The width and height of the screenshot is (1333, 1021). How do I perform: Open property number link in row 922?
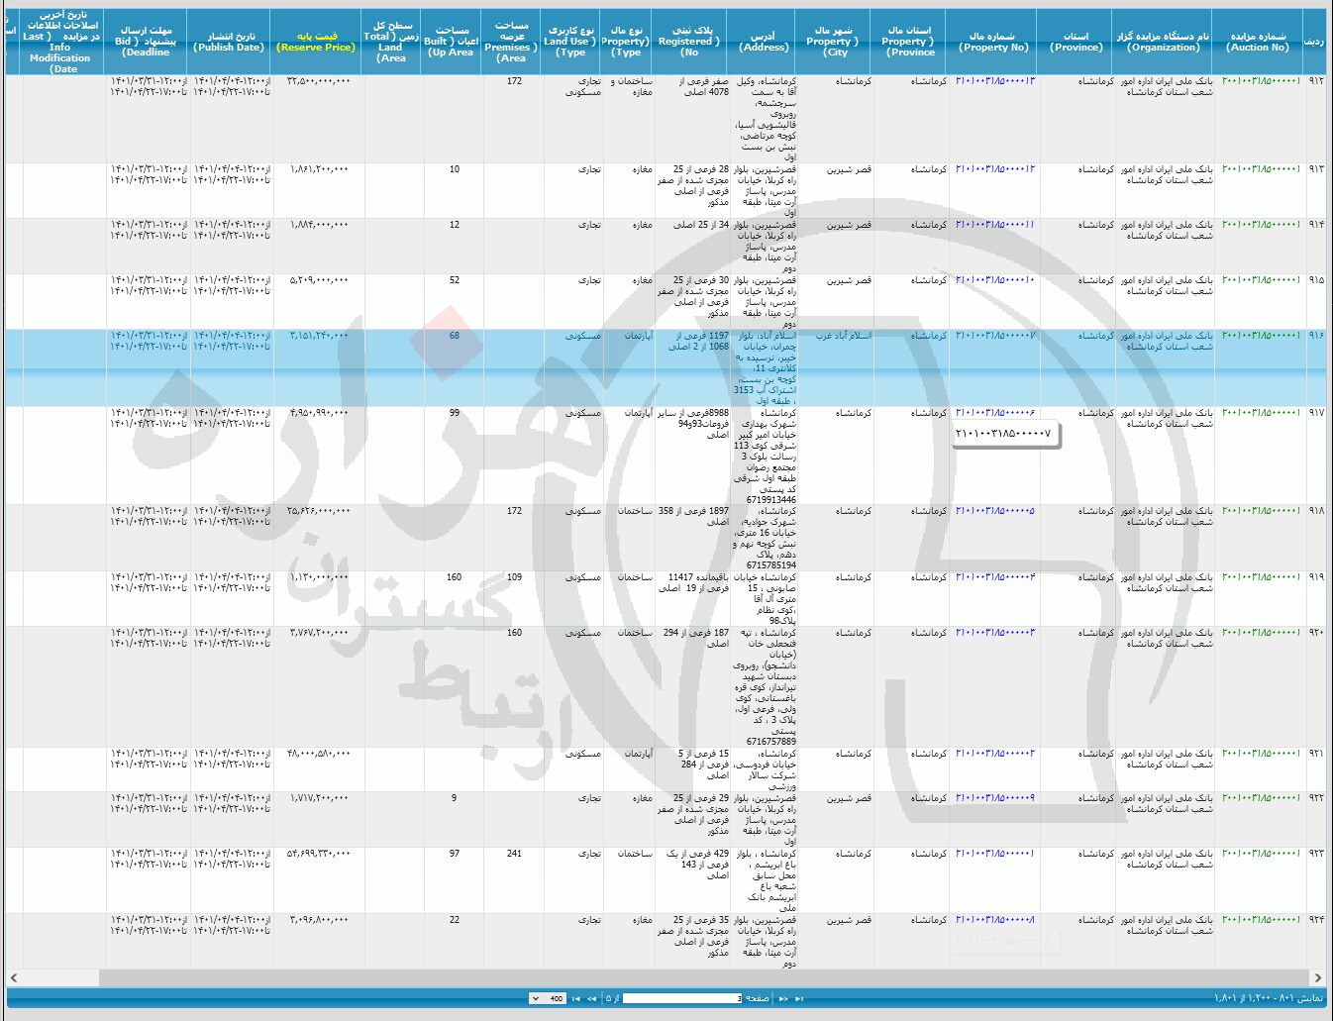[x=994, y=798]
